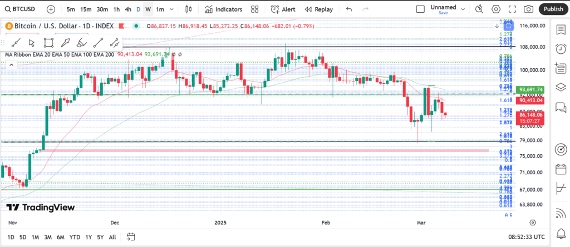Open the Watchlist sidebar panel

tap(561, 30)
